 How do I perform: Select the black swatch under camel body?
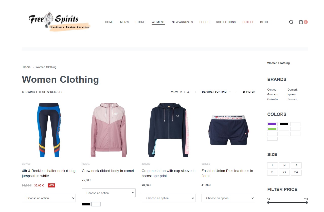86,204
